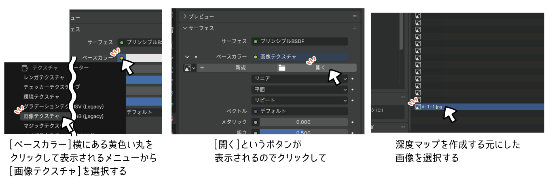This screenshot has width=550, height=182.
Task: Expand the プレビュー panel
Action: pyautogui.click(x=186, y=17)
